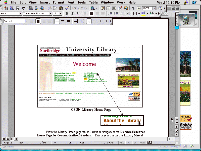This screenshot has width=201, height=151.
Task: Select single line spacing
Action: pyautogui.click(x=57, y=21)
